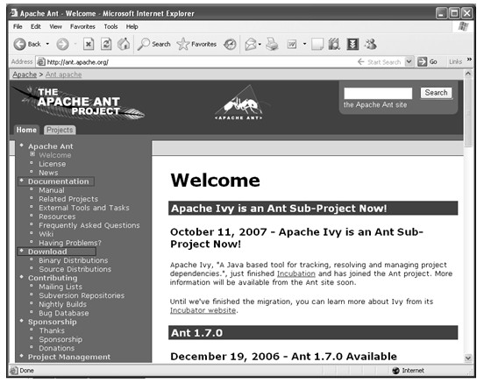Open External Tools and Tasks link
484x383 pixels.
pyautogui.click(x=84, y=208)
